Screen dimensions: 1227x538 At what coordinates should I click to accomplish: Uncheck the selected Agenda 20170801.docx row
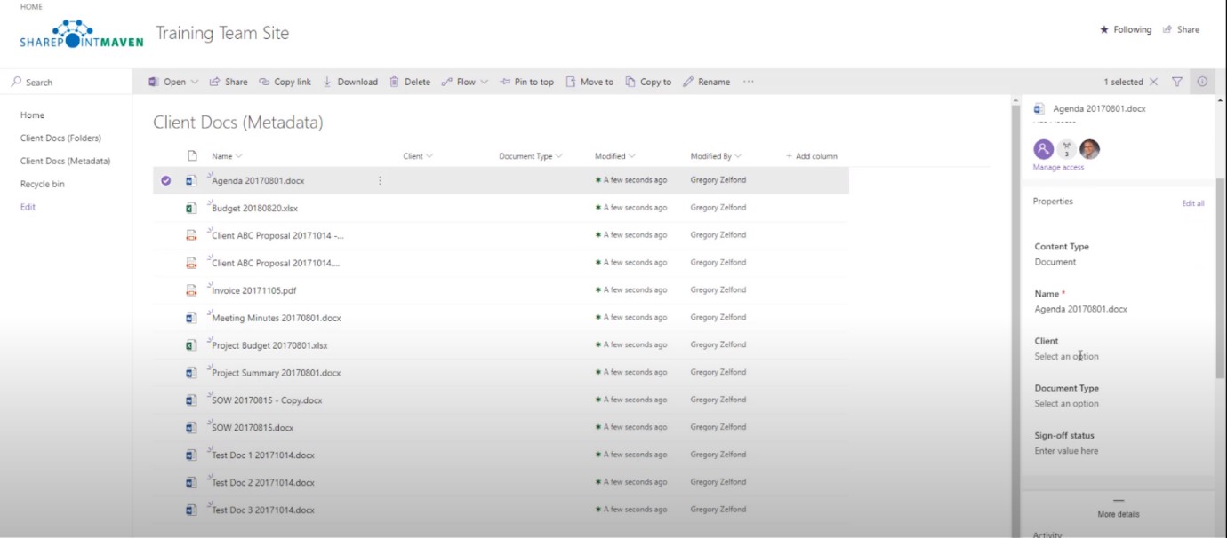click(165, 180)
